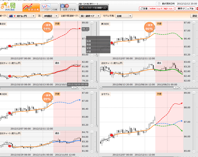Click the 第3近似 chart title

tap(105, 24)
